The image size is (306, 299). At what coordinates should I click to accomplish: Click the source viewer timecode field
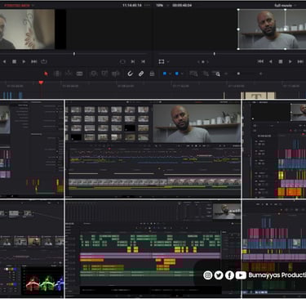click(131, 6)
